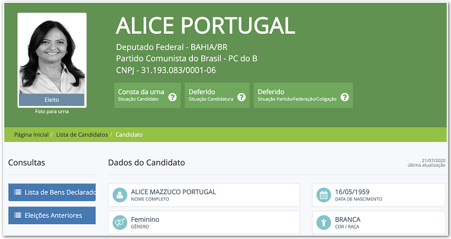Go to Página Inicial in the breadcrumb
The width and height of the screenshot is (451, 239).
(x=31, y=135)
